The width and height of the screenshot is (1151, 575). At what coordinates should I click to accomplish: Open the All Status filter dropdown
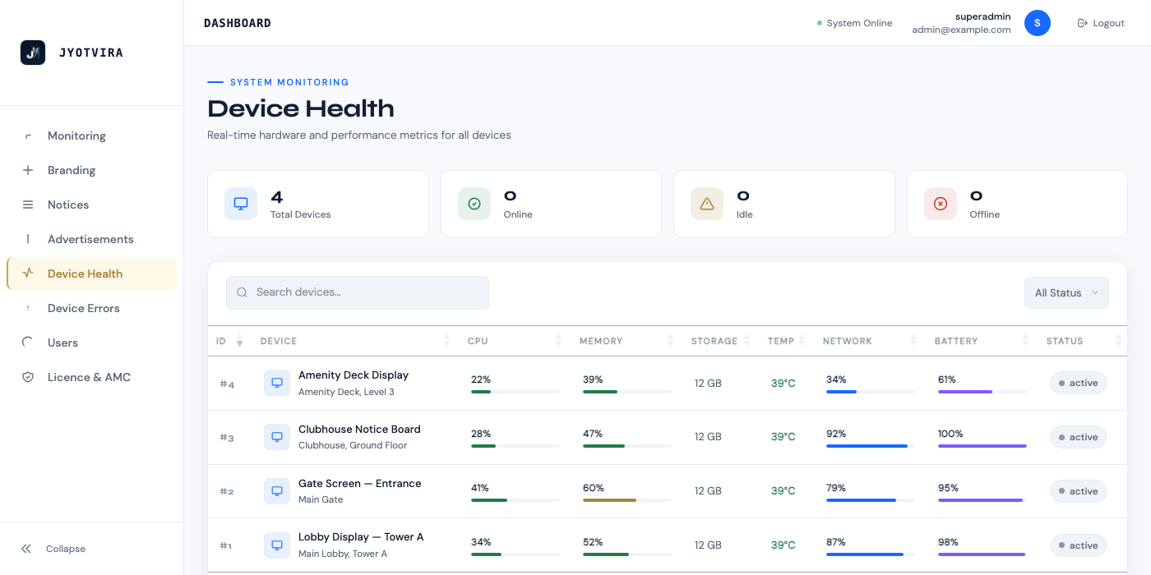1066,293
